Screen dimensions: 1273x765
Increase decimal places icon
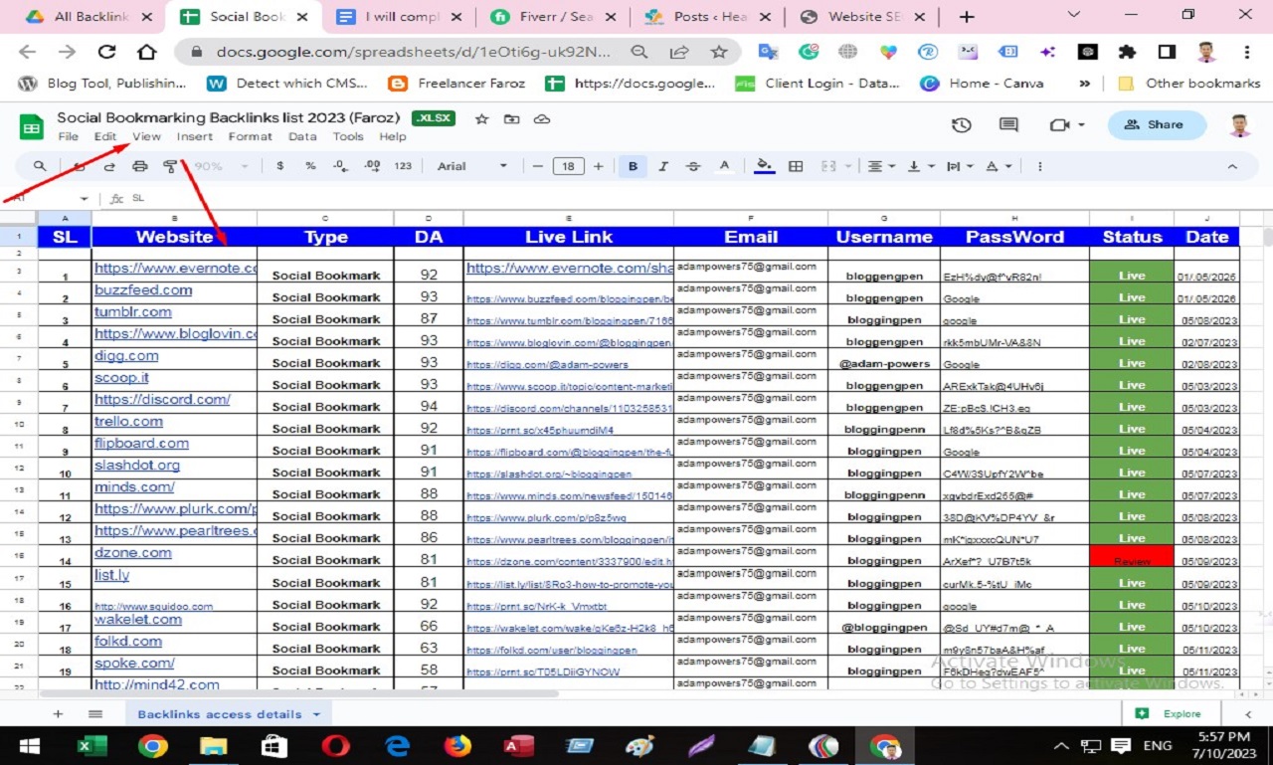[372, 166]
